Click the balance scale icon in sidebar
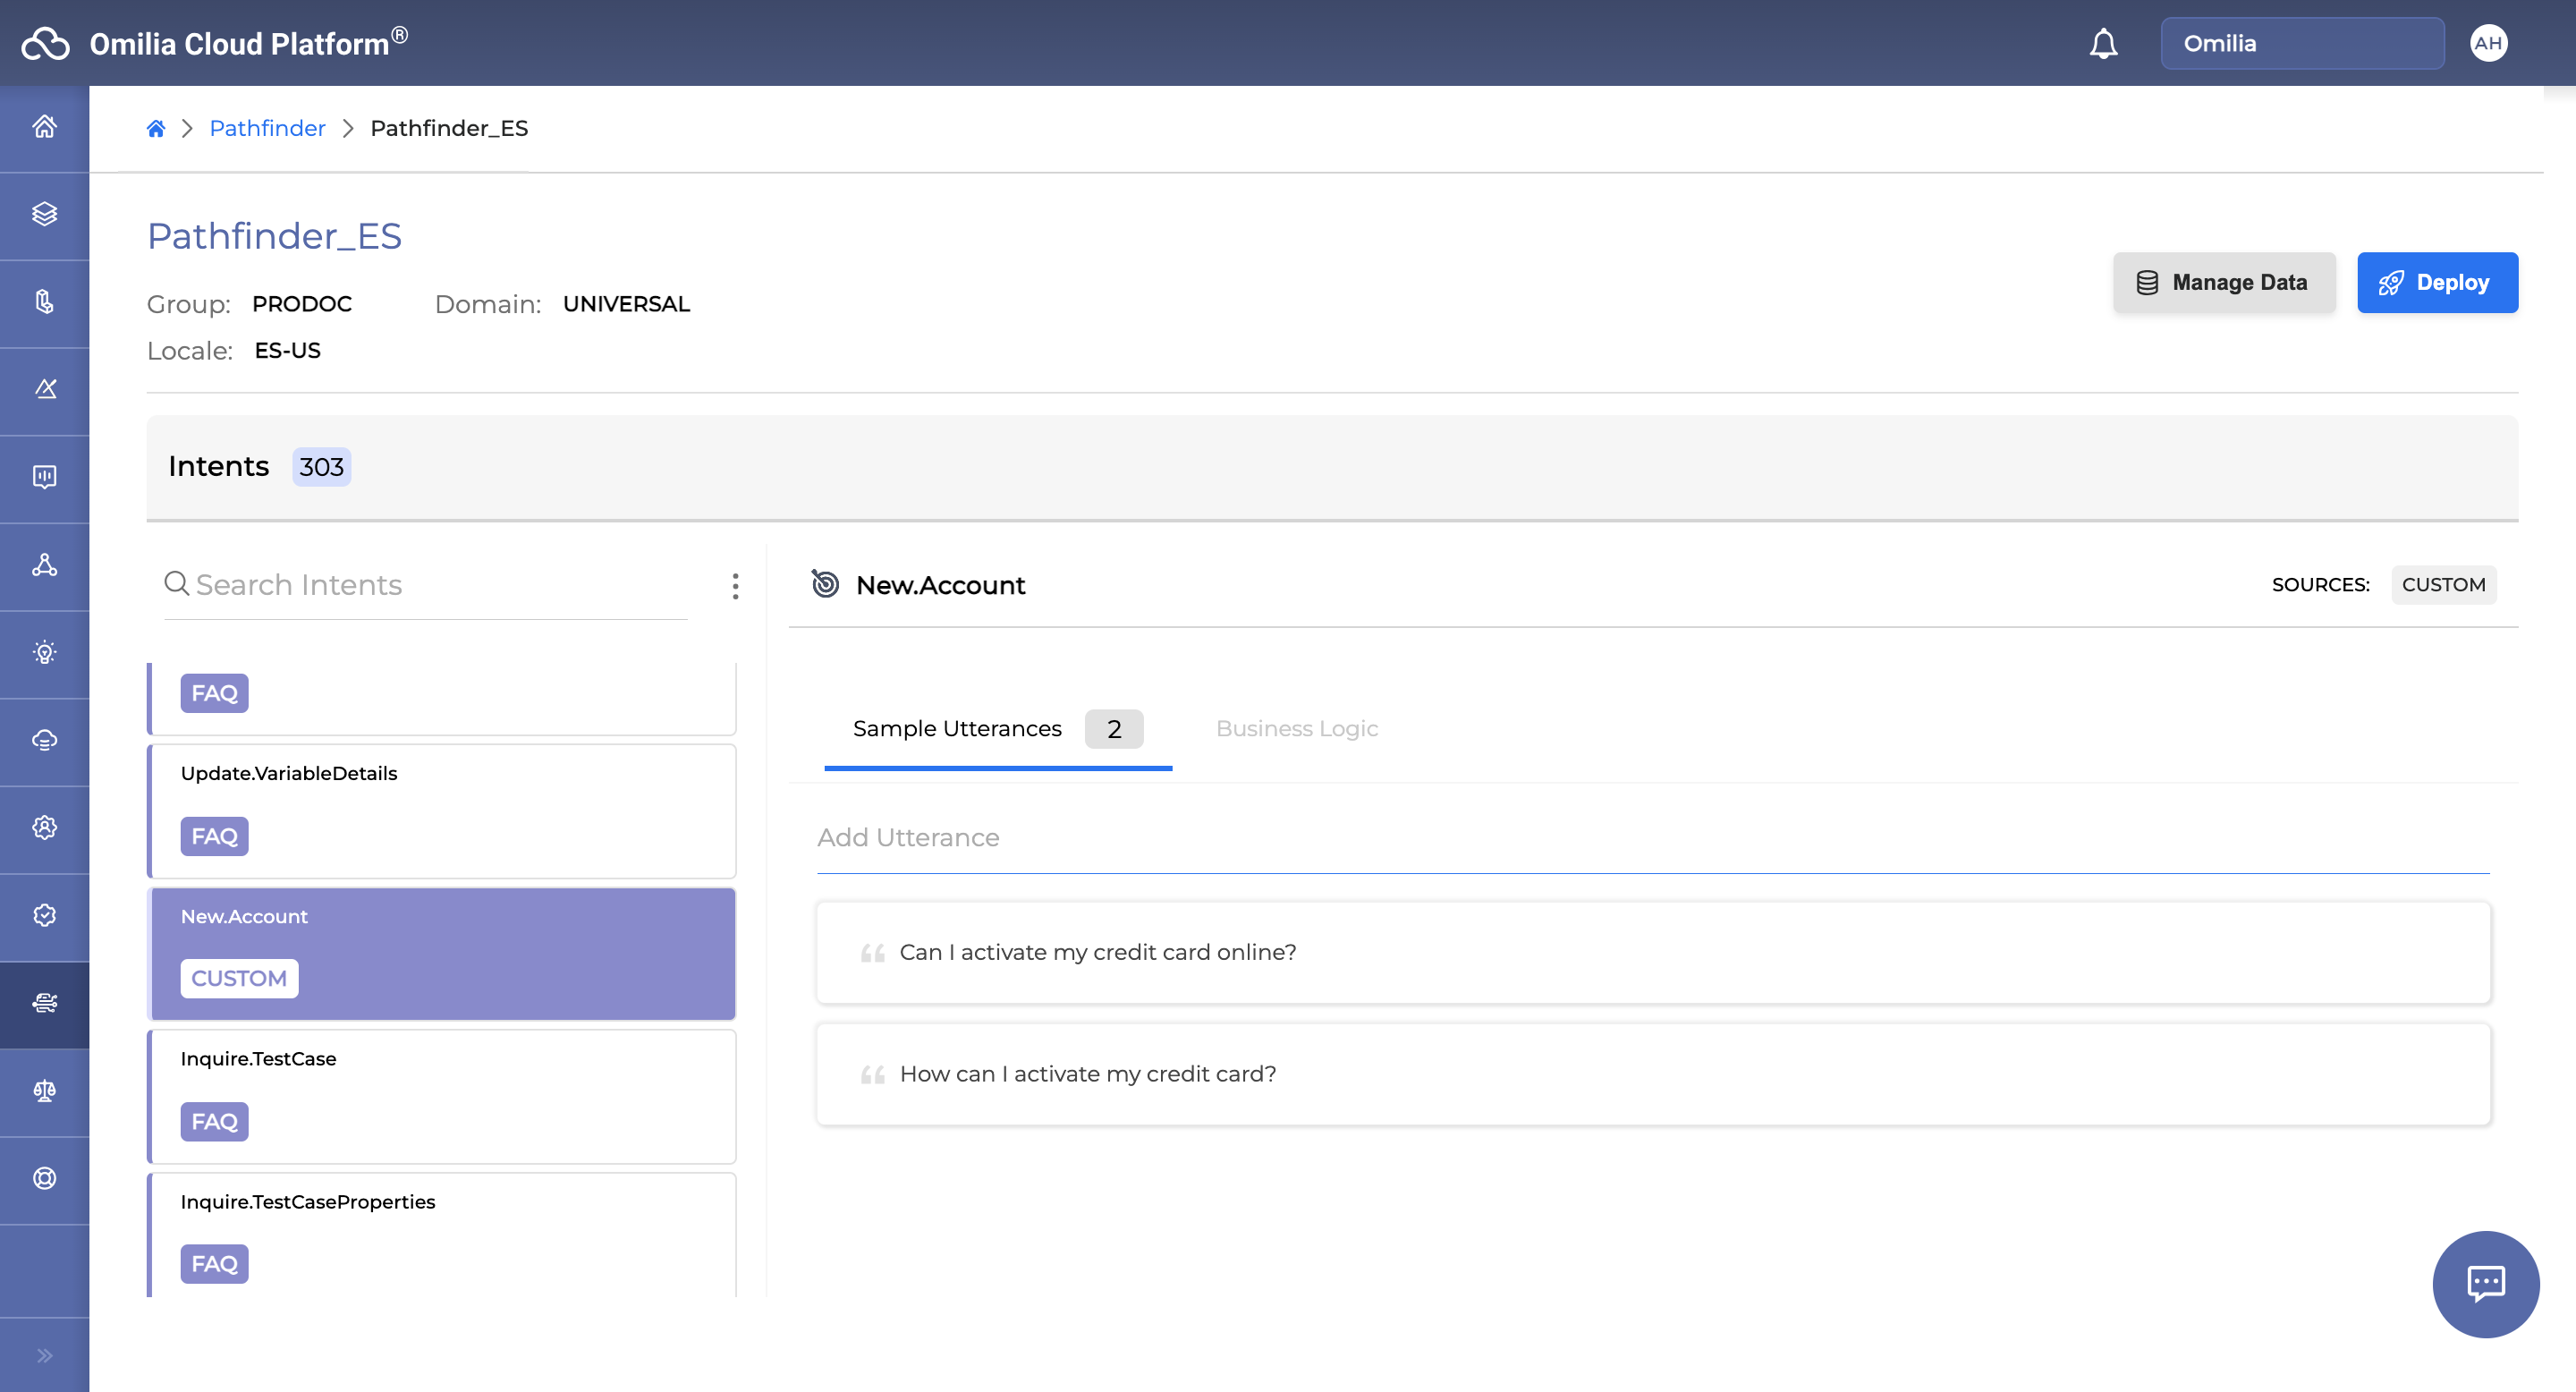The height and width of the screenshot is (1392, 2576). [45, 1090]
